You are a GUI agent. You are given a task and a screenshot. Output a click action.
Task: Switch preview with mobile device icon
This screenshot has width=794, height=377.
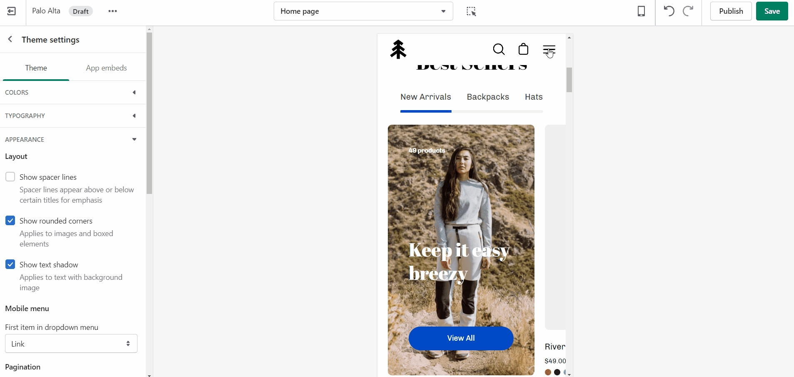pos(641,11)
